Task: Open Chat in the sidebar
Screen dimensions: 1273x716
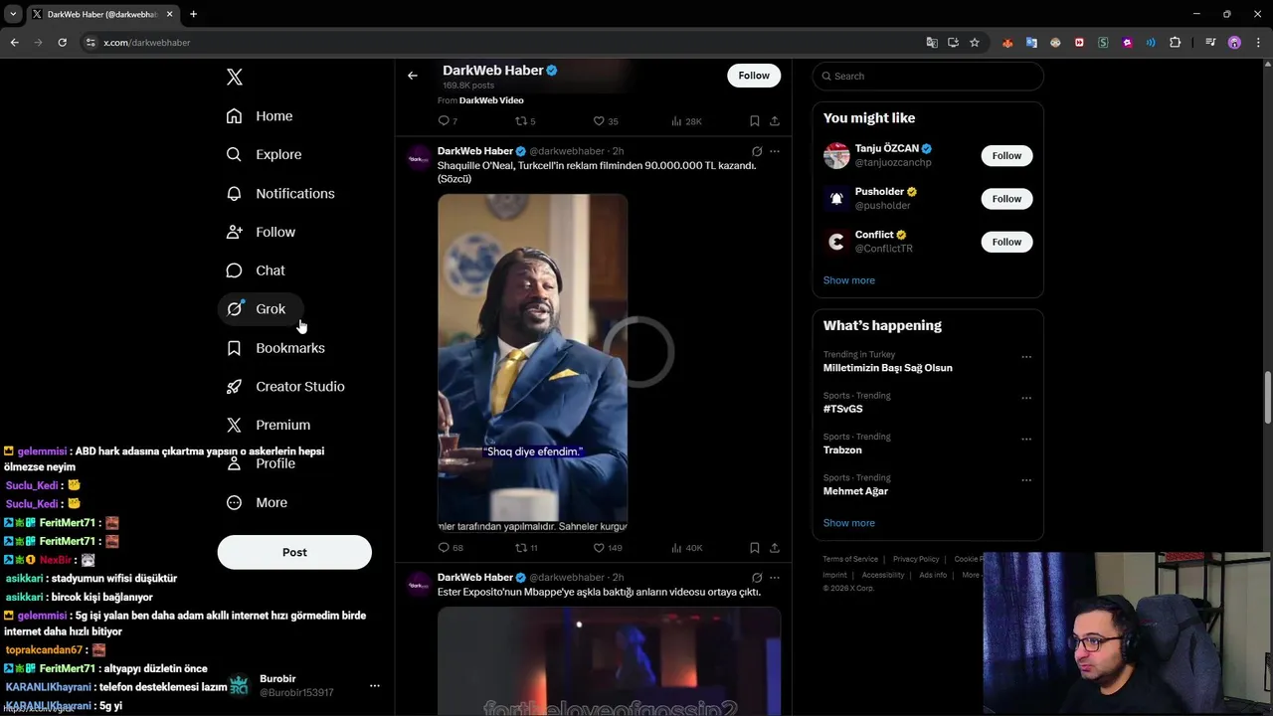Action: pyautogui.click(x=256, y=270)
